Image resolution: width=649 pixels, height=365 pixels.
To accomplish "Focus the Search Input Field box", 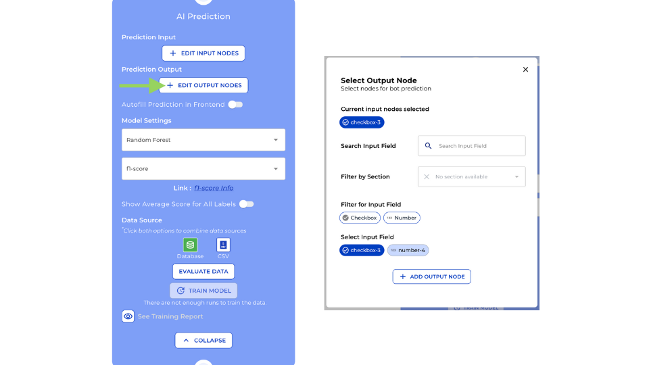I will [x=471, y=146].
